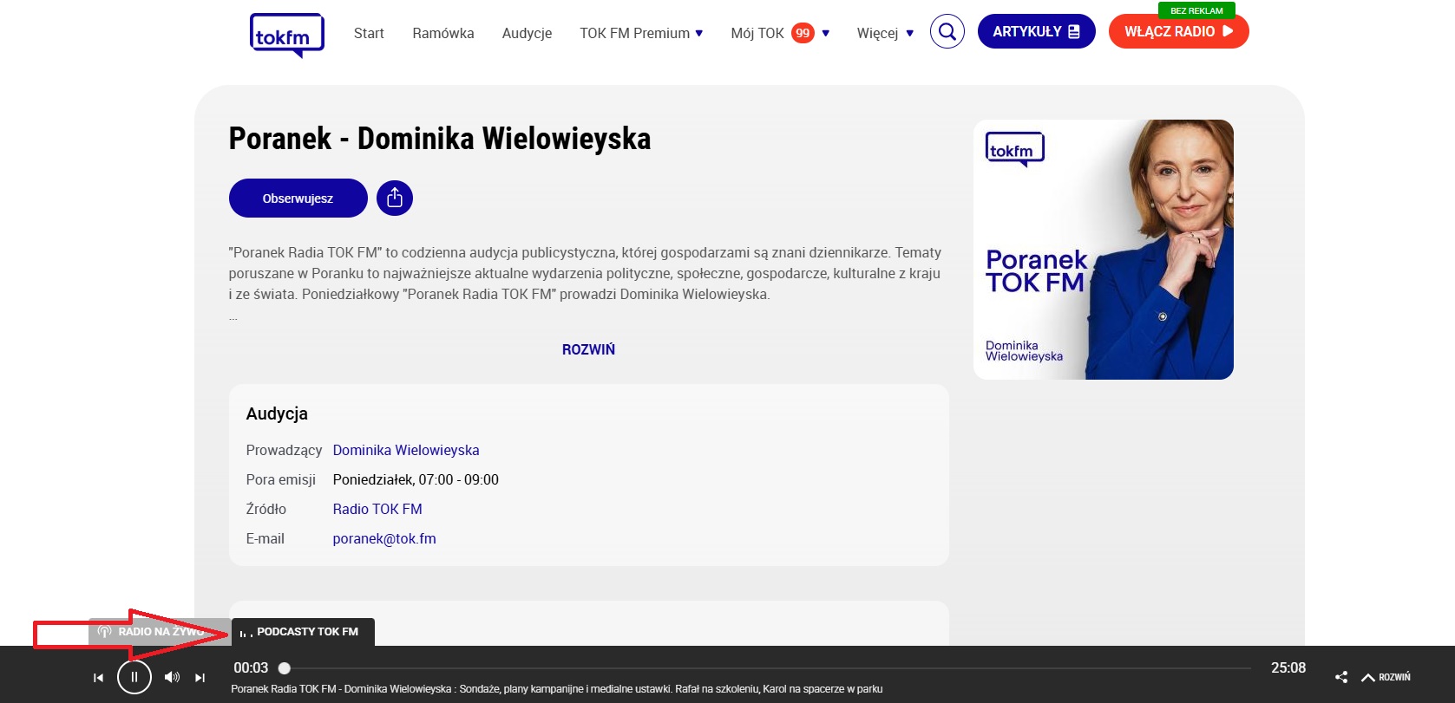Screen dimensions: 1455x703
Task: Mute the player volume speaker icon
Action: click(x=172, y=677)
